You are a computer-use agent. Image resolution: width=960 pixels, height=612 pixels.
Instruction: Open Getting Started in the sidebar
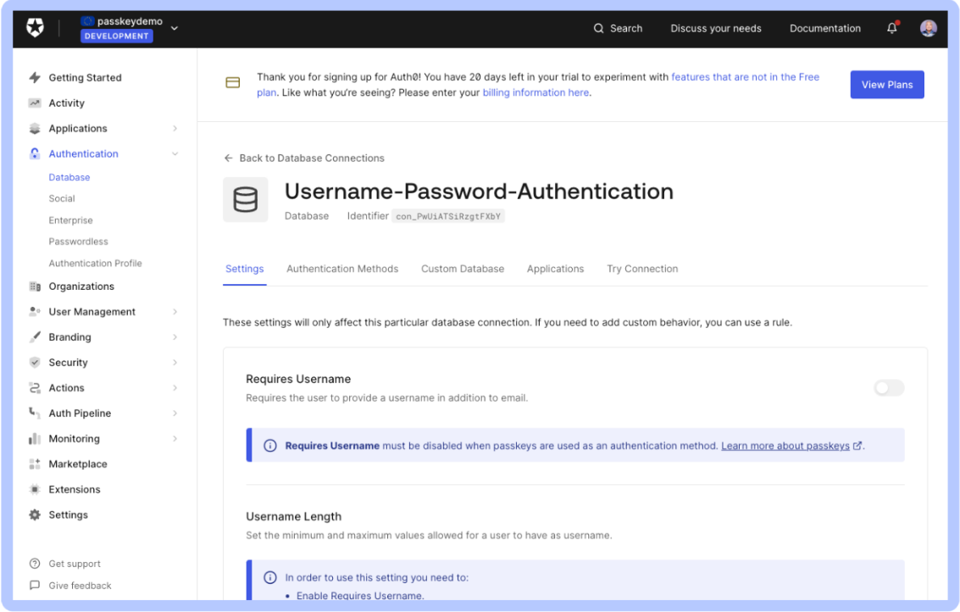(85, 77)
